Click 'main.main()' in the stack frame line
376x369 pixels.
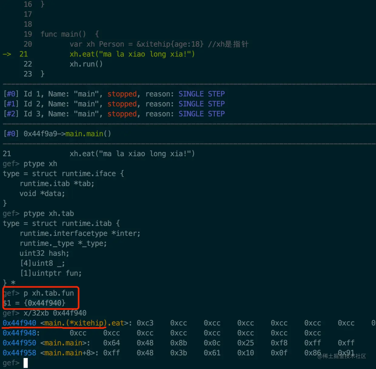88,134
